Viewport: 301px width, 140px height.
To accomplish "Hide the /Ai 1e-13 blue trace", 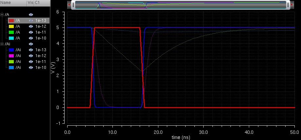I will 31,50.
